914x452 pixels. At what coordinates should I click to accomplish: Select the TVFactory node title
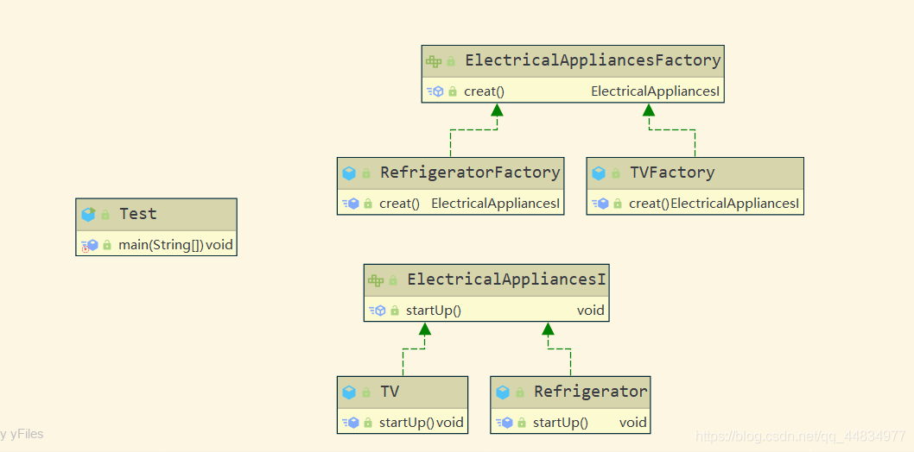[x=672, y=173]
